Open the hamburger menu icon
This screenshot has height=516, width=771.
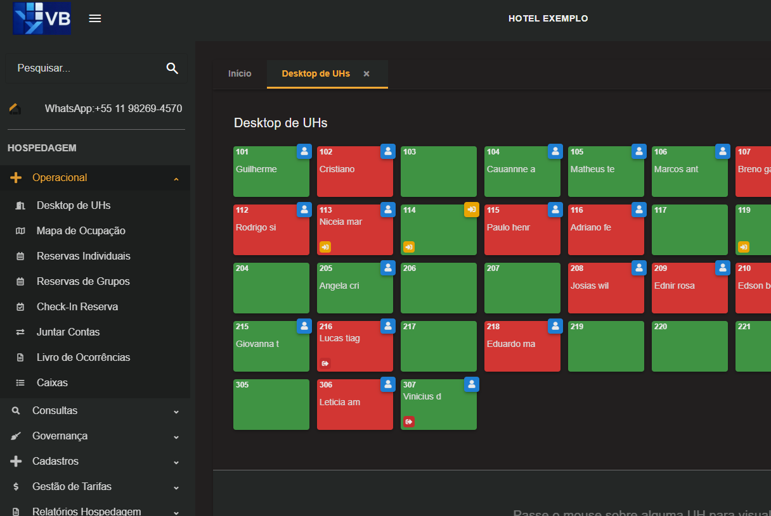pyautogui.click(x=95, y=18)
